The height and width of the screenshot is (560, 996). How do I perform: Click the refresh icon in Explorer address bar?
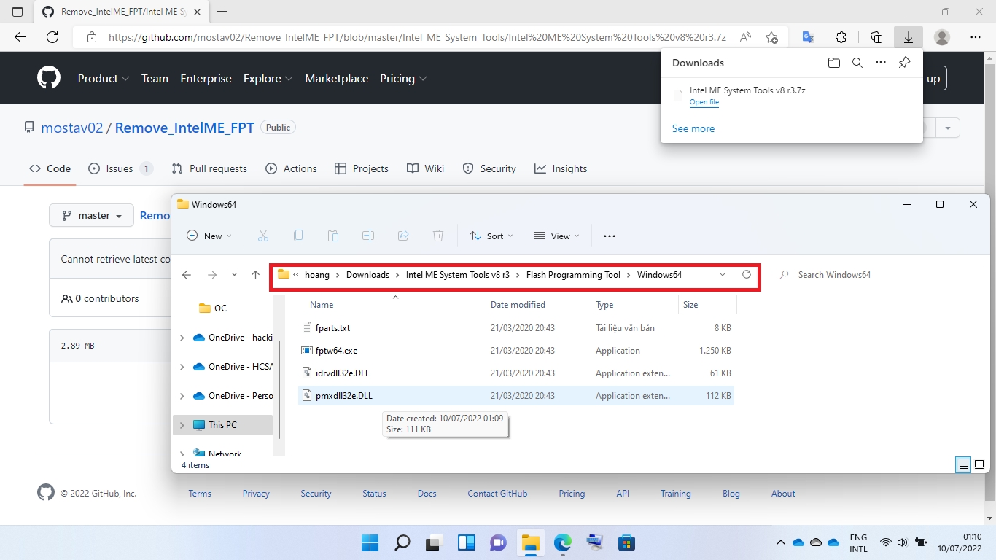[x=746, y=275]
